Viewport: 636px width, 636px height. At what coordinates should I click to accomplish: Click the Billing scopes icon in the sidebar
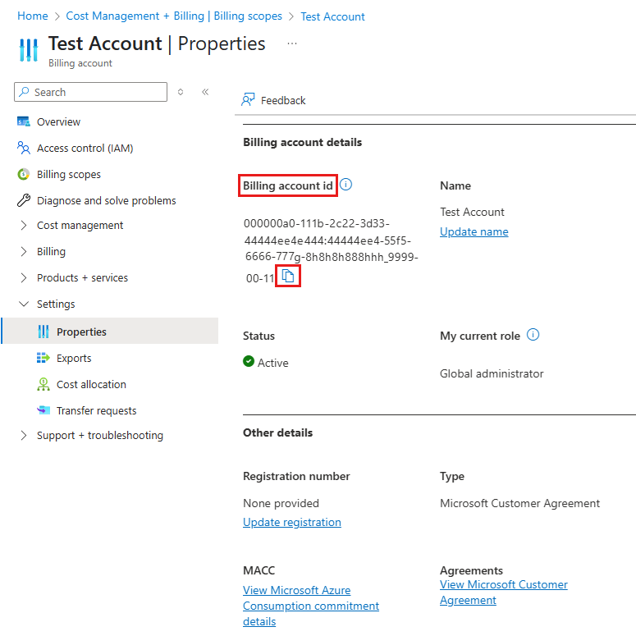point(23,174)
